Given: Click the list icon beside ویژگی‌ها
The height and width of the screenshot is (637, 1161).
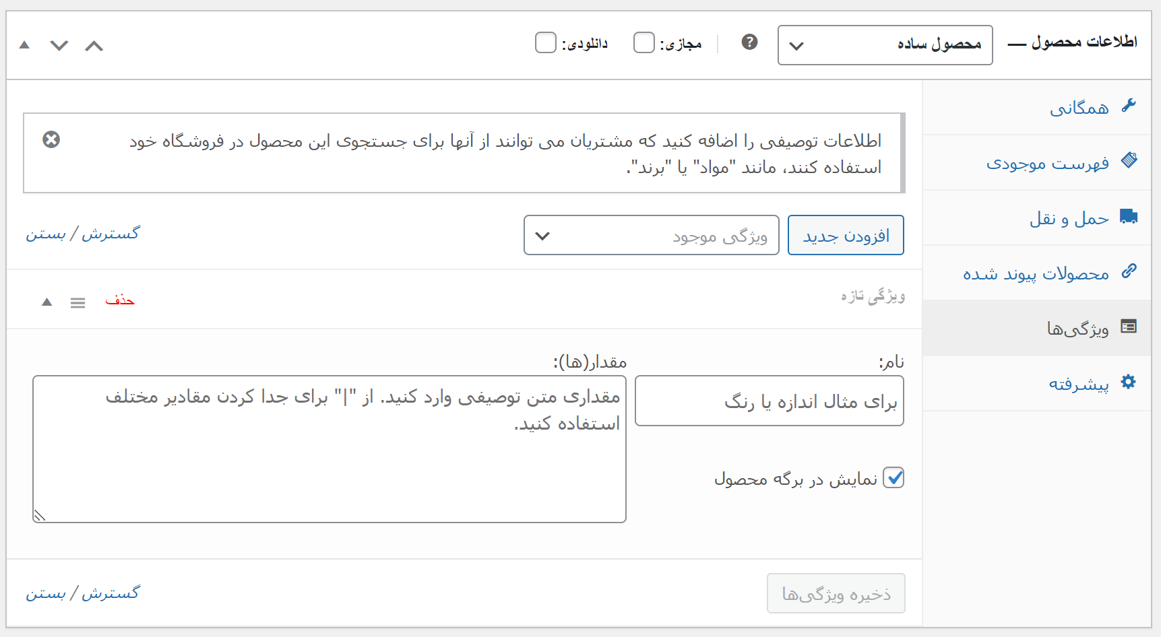Looking at the screenshot, I should point(1129,327).
